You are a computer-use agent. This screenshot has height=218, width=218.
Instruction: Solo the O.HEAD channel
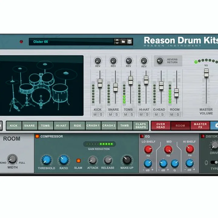(x=162, y=114)
